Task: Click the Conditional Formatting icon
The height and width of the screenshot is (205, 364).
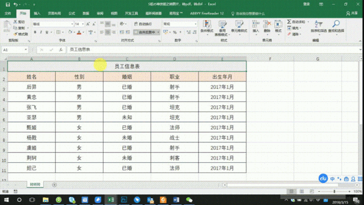Action: click(207, 24)
